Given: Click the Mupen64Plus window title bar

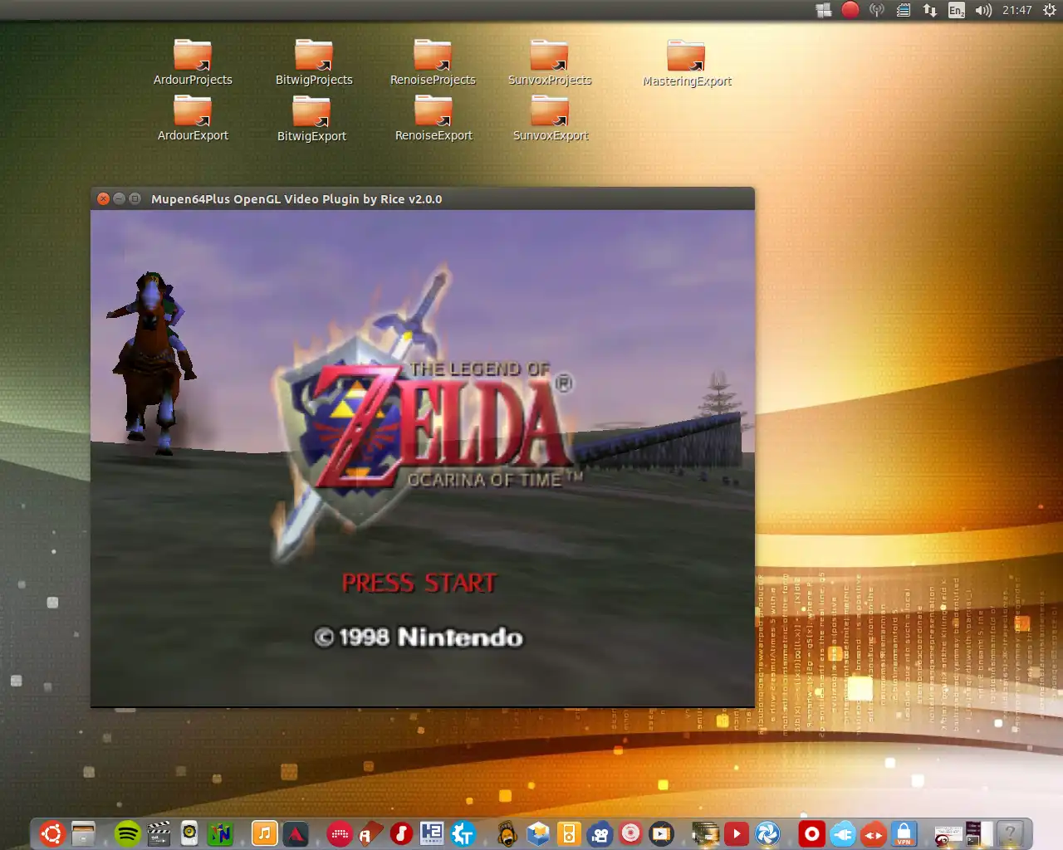Looking at the screenshot, I should pos(423,198).
